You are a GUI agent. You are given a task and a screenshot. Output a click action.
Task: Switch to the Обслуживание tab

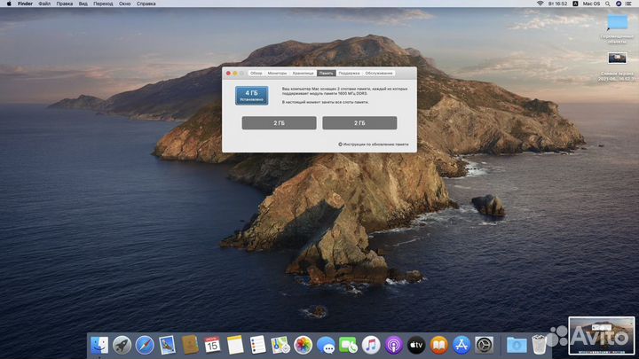click(379, 74)
